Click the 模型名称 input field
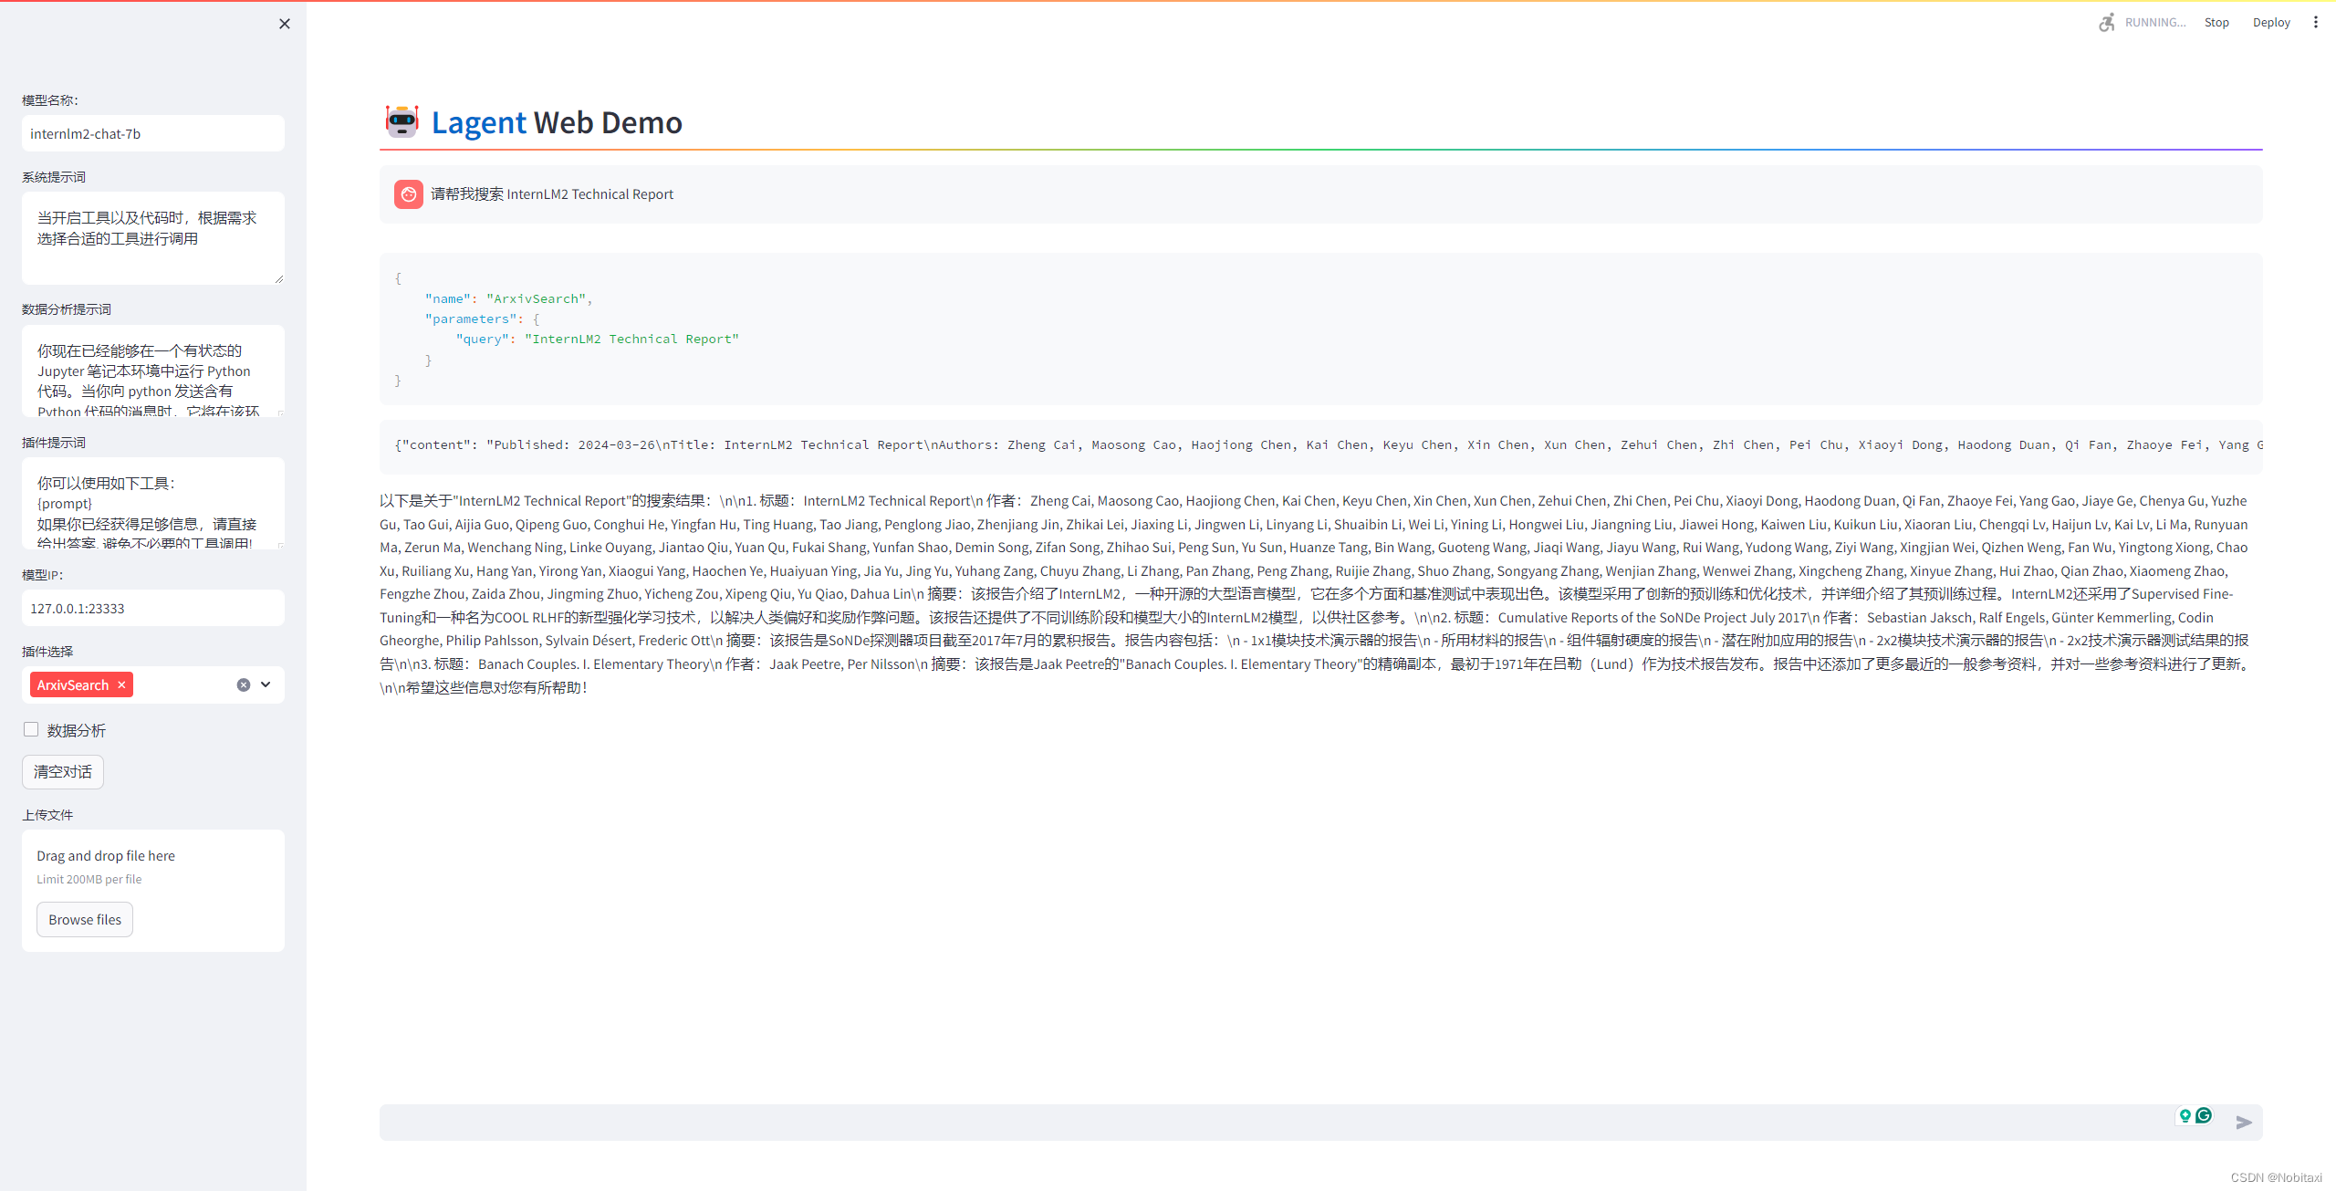The width and height of the screenshot is (2336, 1191). point(152,133)
